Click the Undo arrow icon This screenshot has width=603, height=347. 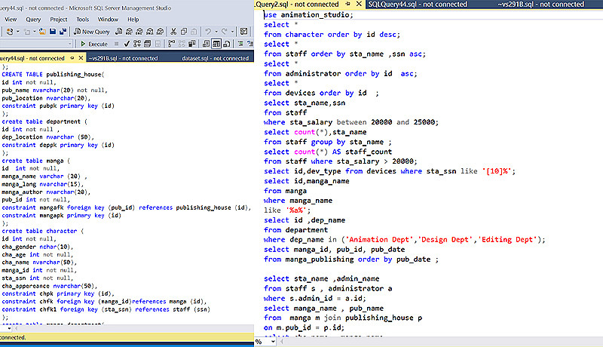pos(208,32)
